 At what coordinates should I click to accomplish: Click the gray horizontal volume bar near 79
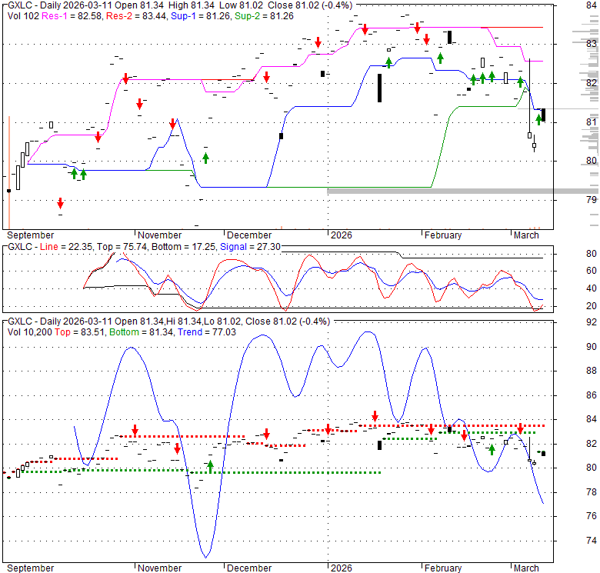[462, 191]
